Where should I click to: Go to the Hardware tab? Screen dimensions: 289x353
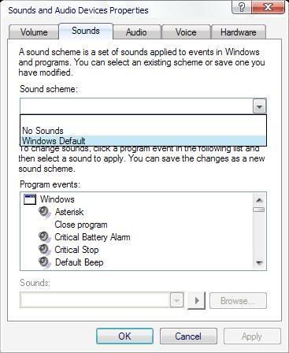(239, 32)
